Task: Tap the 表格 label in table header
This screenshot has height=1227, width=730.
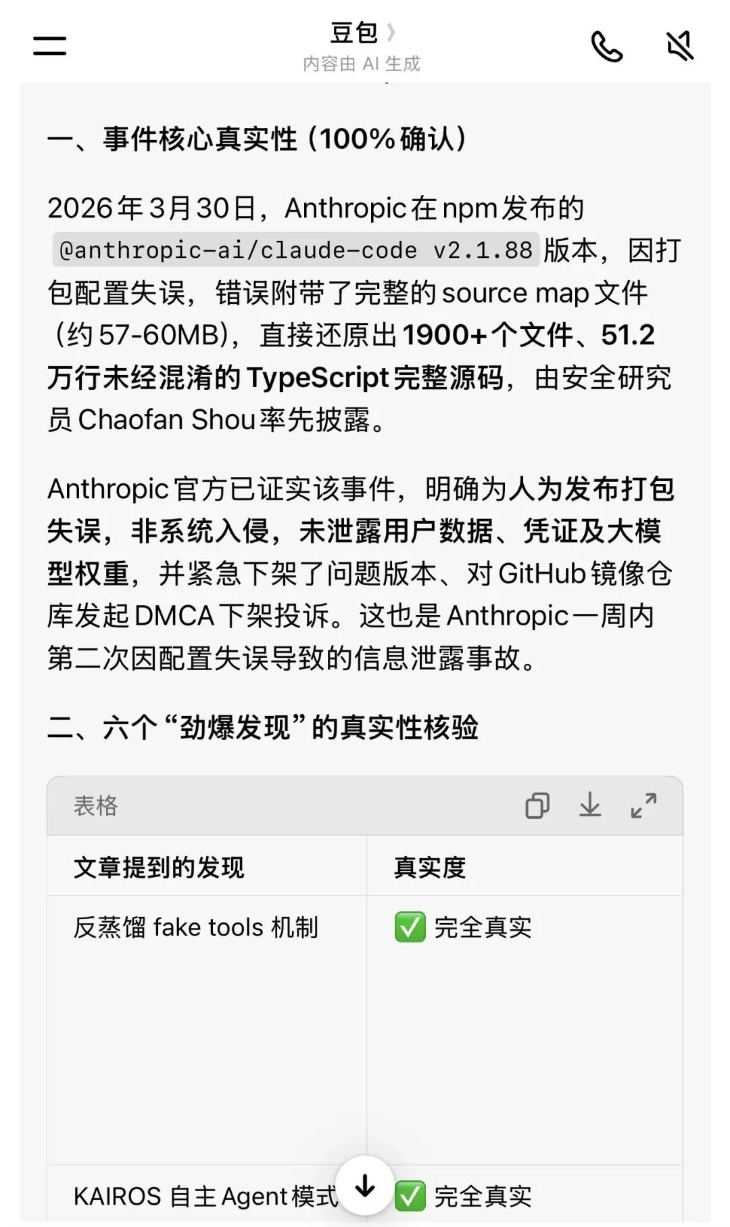Action: point(95,805)
